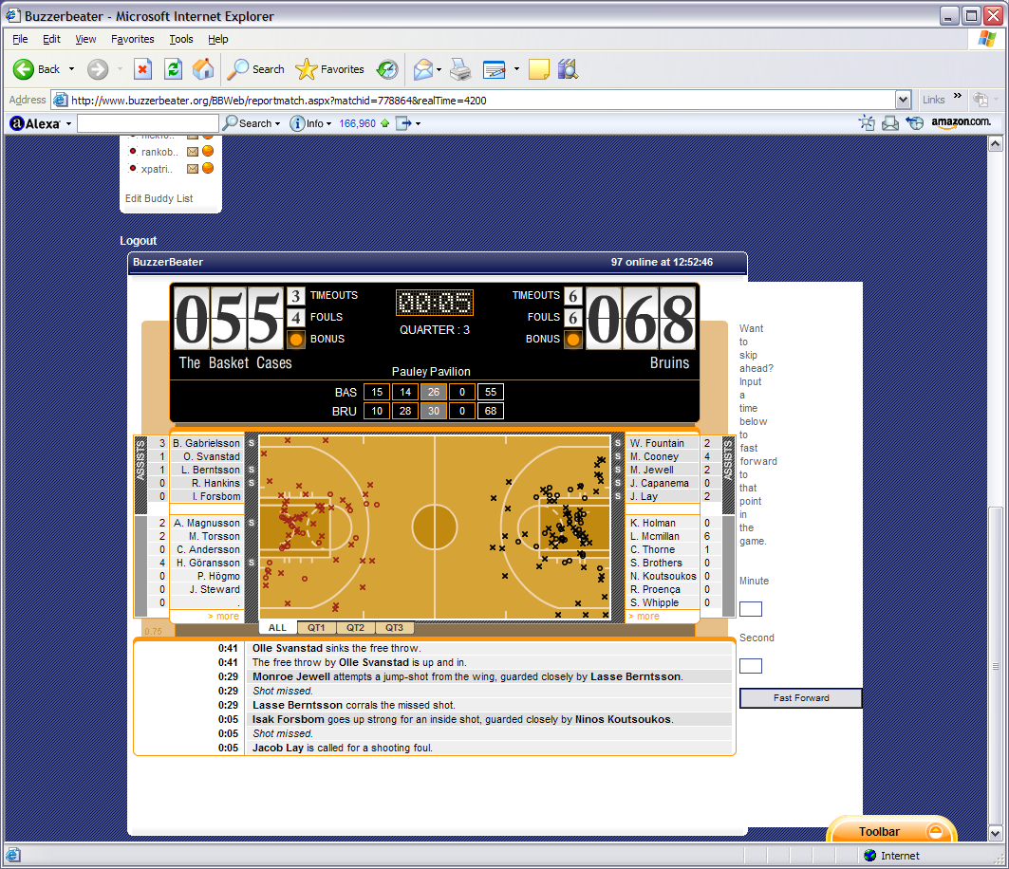This screenshot has height=869, width=1009.
Task: Open the Tools menu
Action: (180, 39)
